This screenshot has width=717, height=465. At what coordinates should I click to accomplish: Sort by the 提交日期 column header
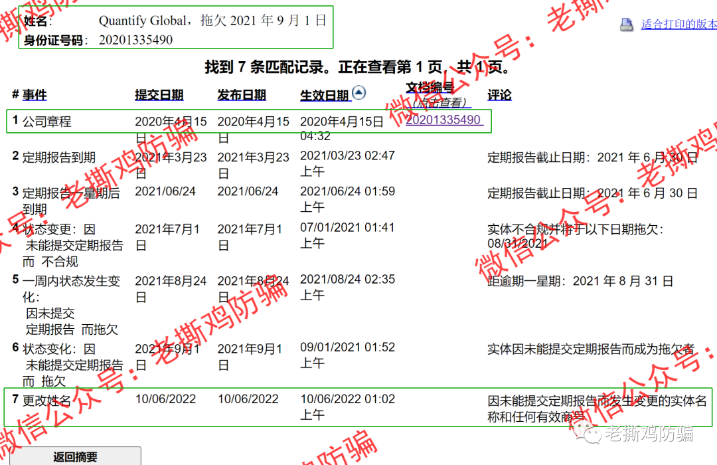(159, 95)
